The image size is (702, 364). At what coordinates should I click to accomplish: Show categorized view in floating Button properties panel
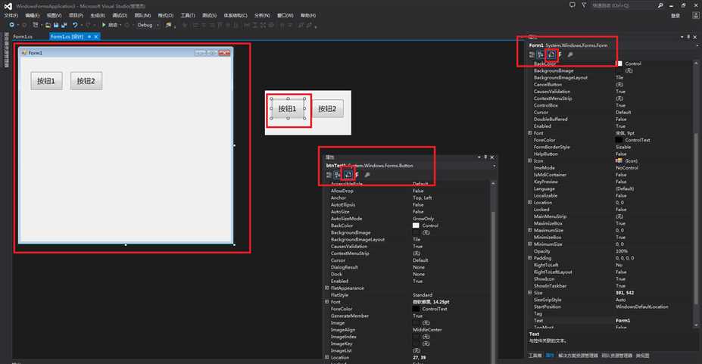[x=329, y=175]
